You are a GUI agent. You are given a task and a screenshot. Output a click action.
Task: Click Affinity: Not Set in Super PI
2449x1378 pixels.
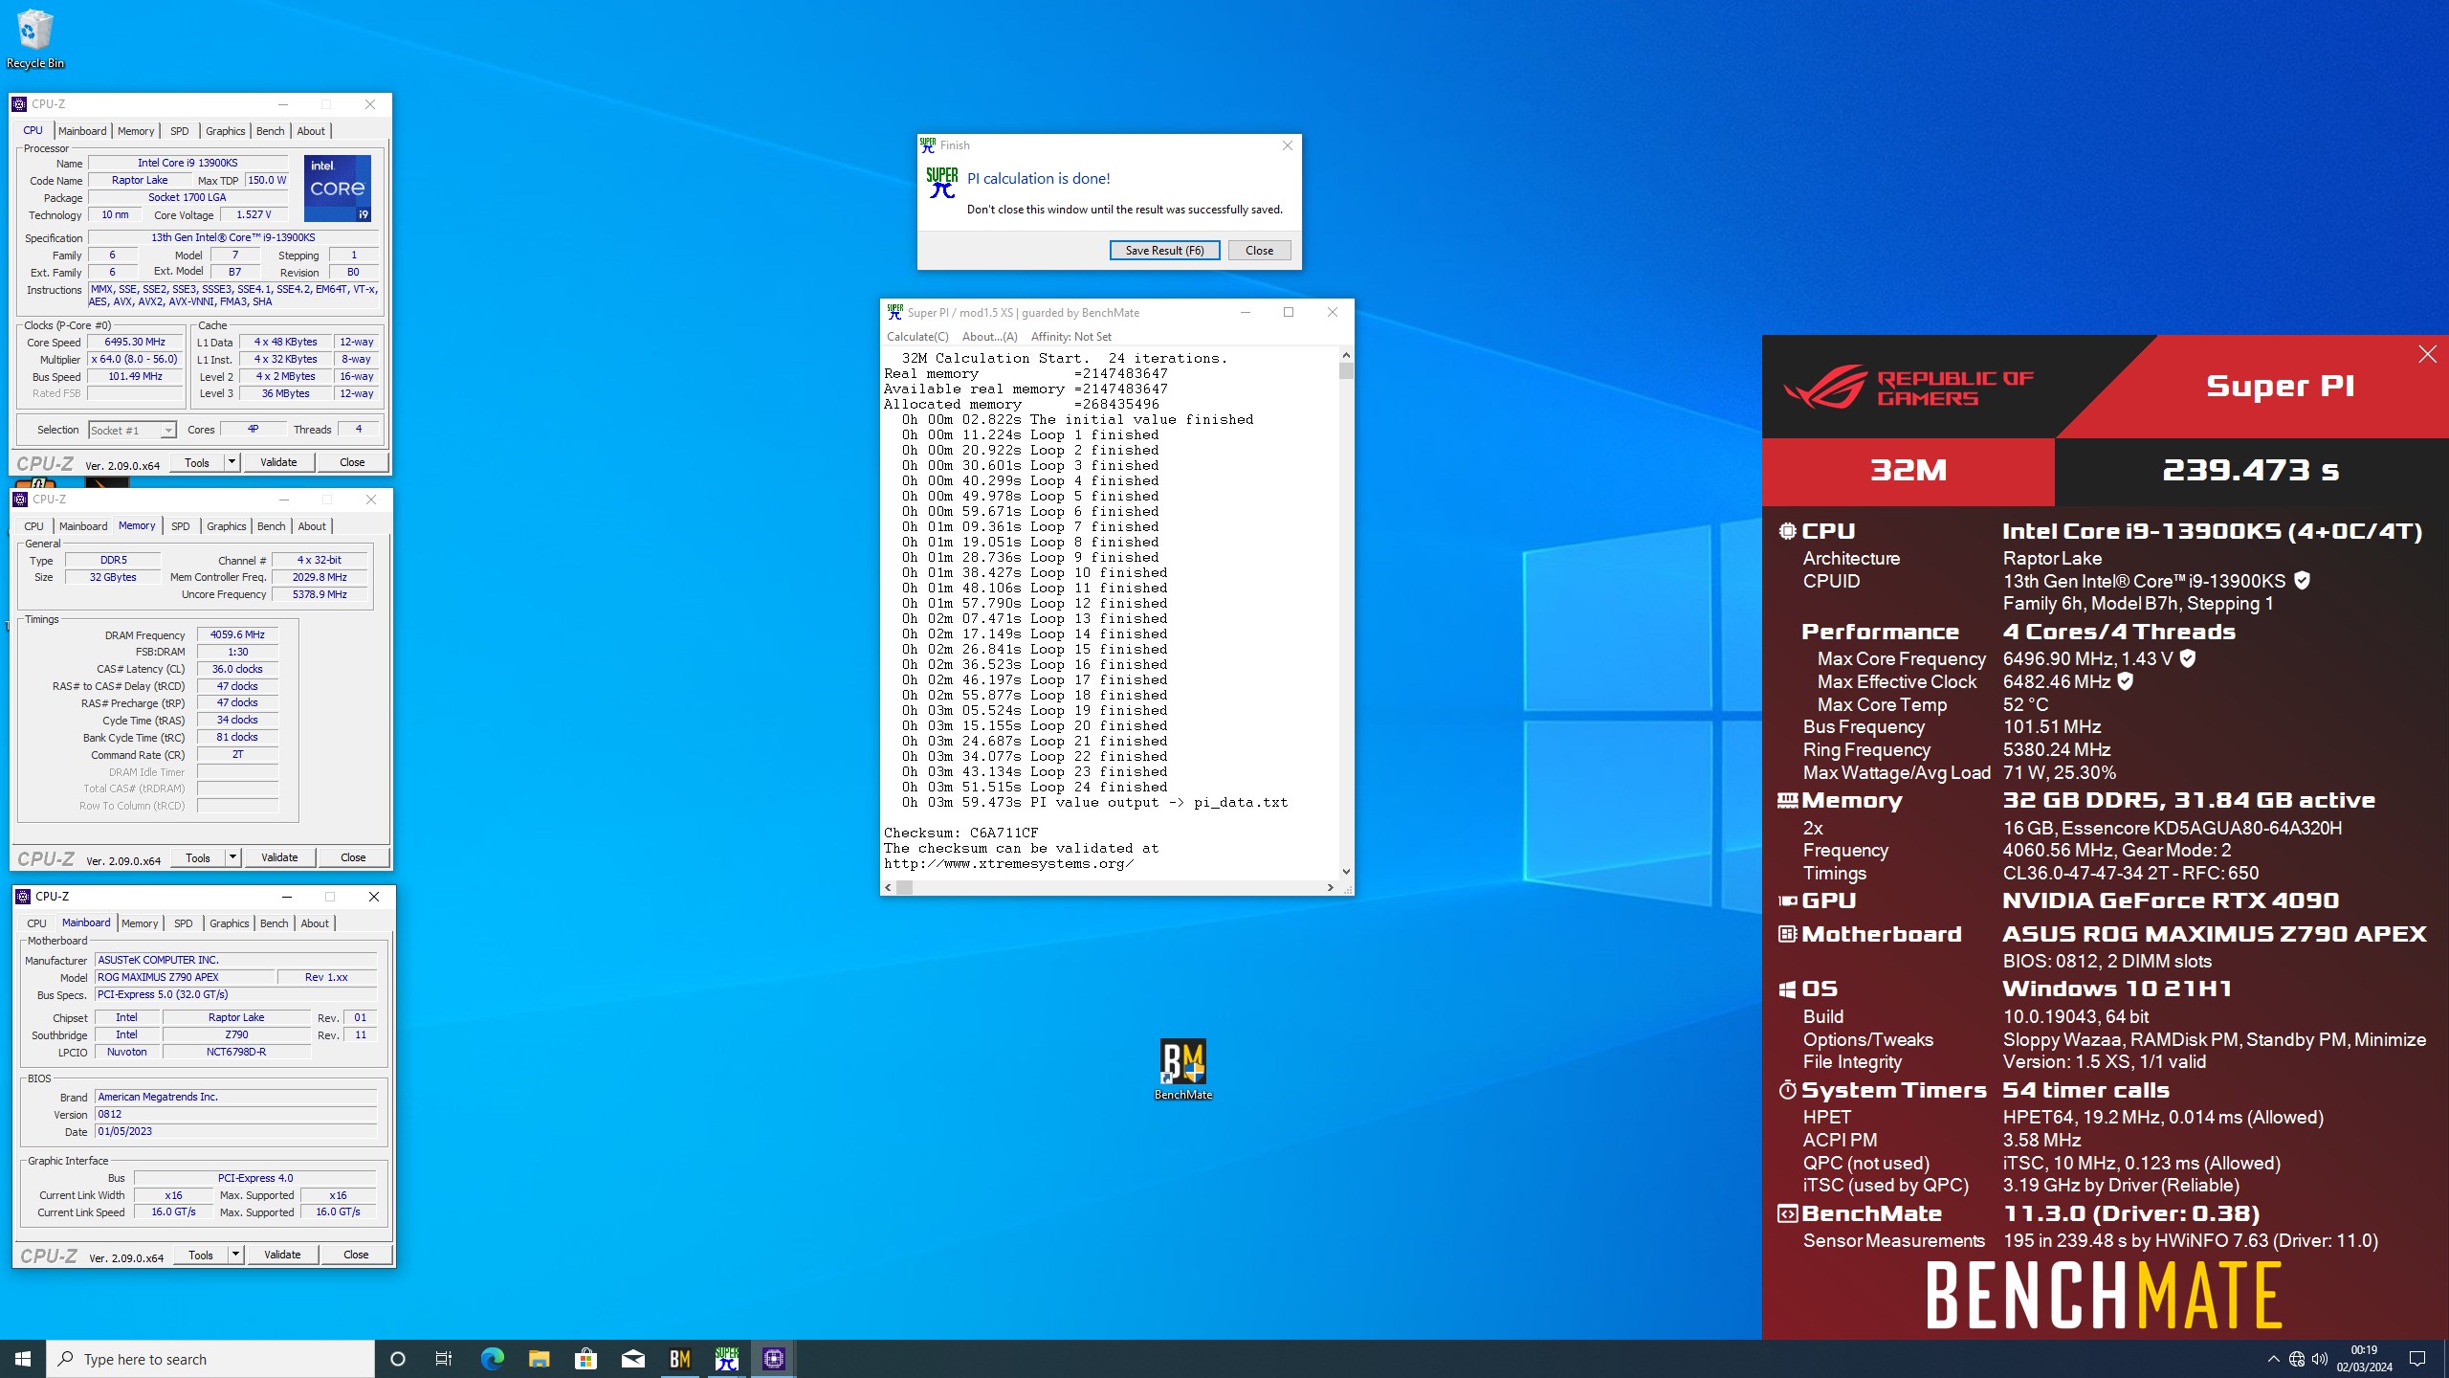click(x=1070, y=337)
